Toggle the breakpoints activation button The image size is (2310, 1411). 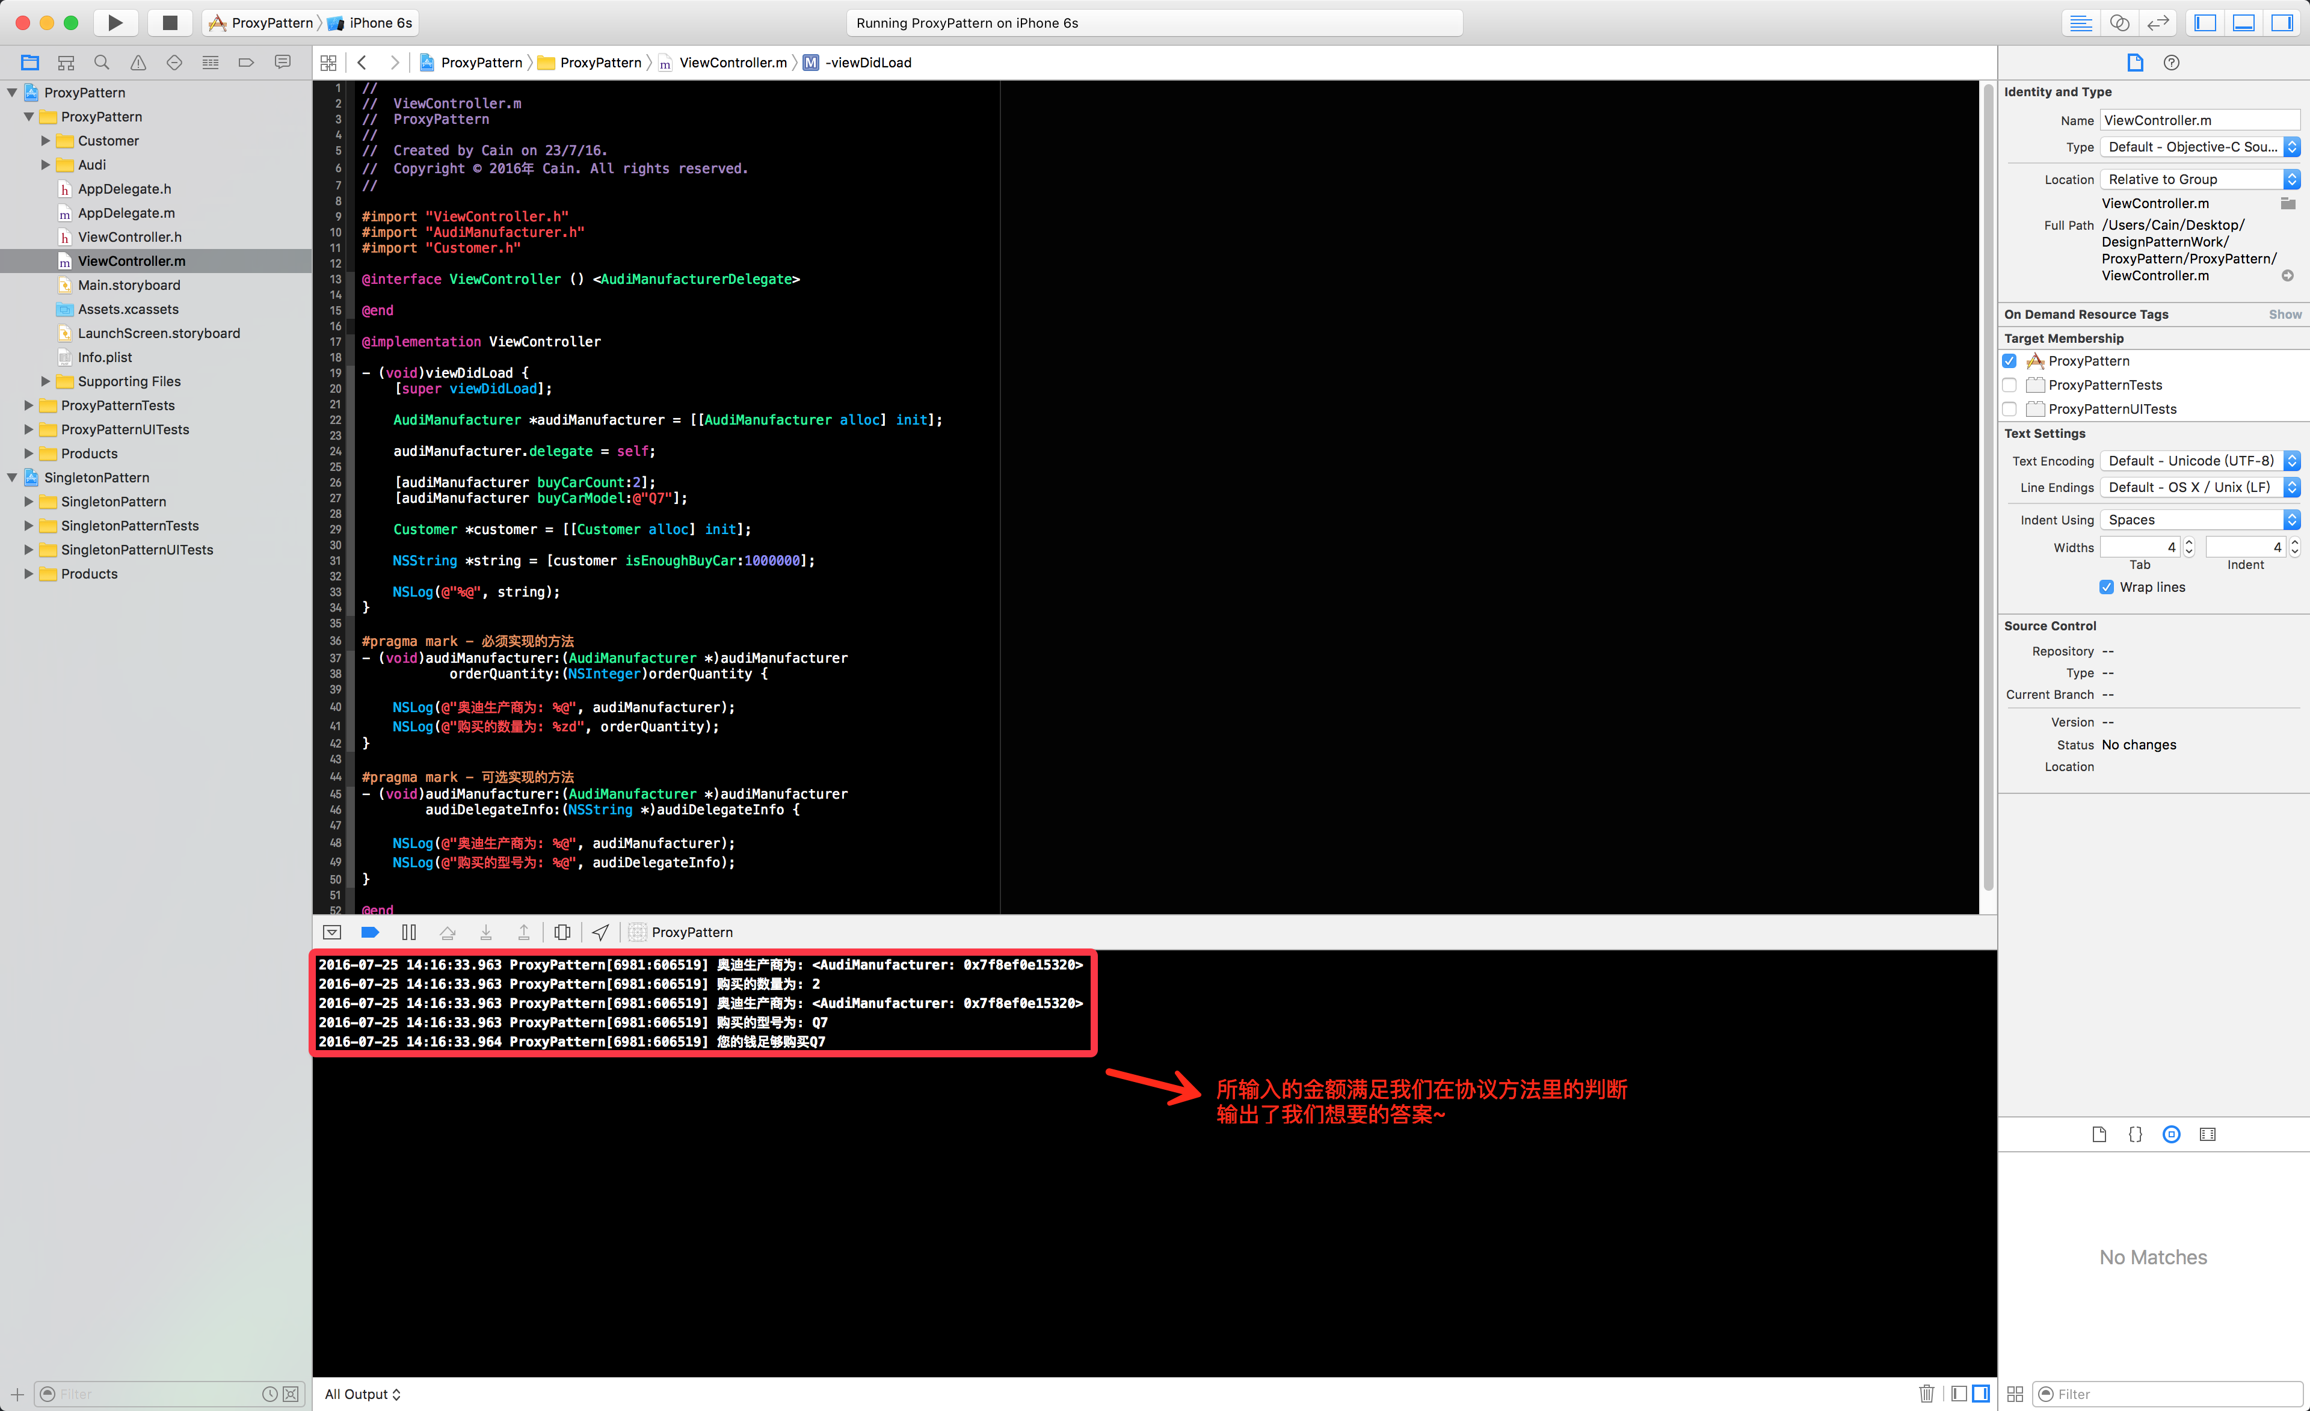(369, 932)
